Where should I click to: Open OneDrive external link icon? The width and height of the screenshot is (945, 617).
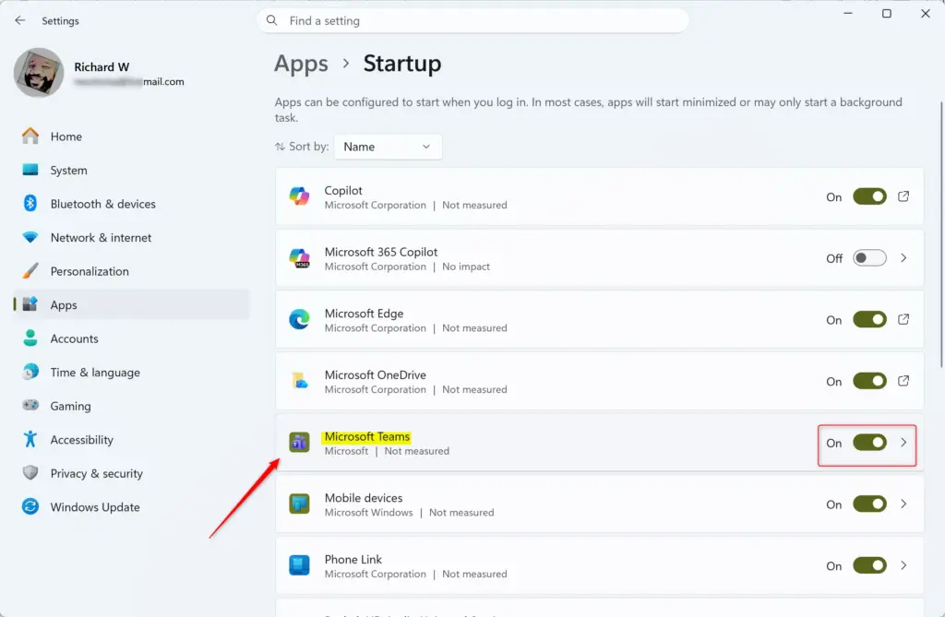click(903, 381)
